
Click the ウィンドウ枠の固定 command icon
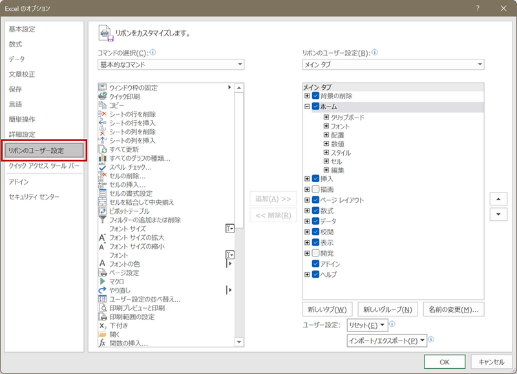[x=103, y=87]
